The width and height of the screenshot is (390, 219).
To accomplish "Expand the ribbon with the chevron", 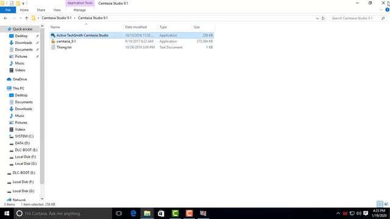I will pyautogui.click(x=381, y=10).
